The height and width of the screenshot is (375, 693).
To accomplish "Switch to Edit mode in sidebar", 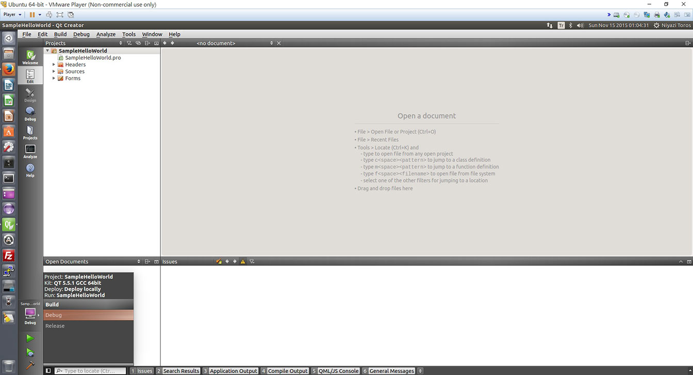I will point(30,76).
